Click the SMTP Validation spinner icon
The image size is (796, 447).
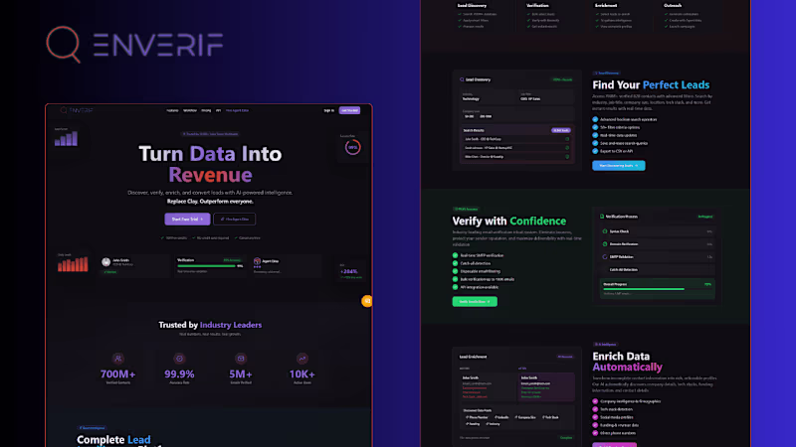coord(605,257)
